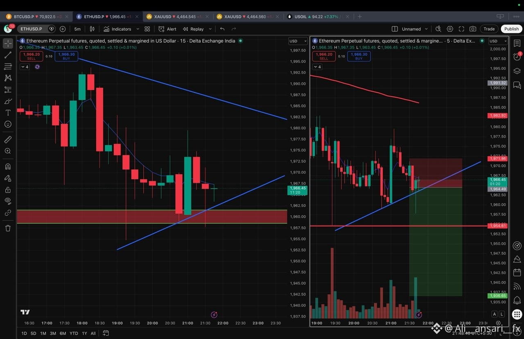
Task: Open layout setup split-chart icon
Action: [x=395, y=29]
